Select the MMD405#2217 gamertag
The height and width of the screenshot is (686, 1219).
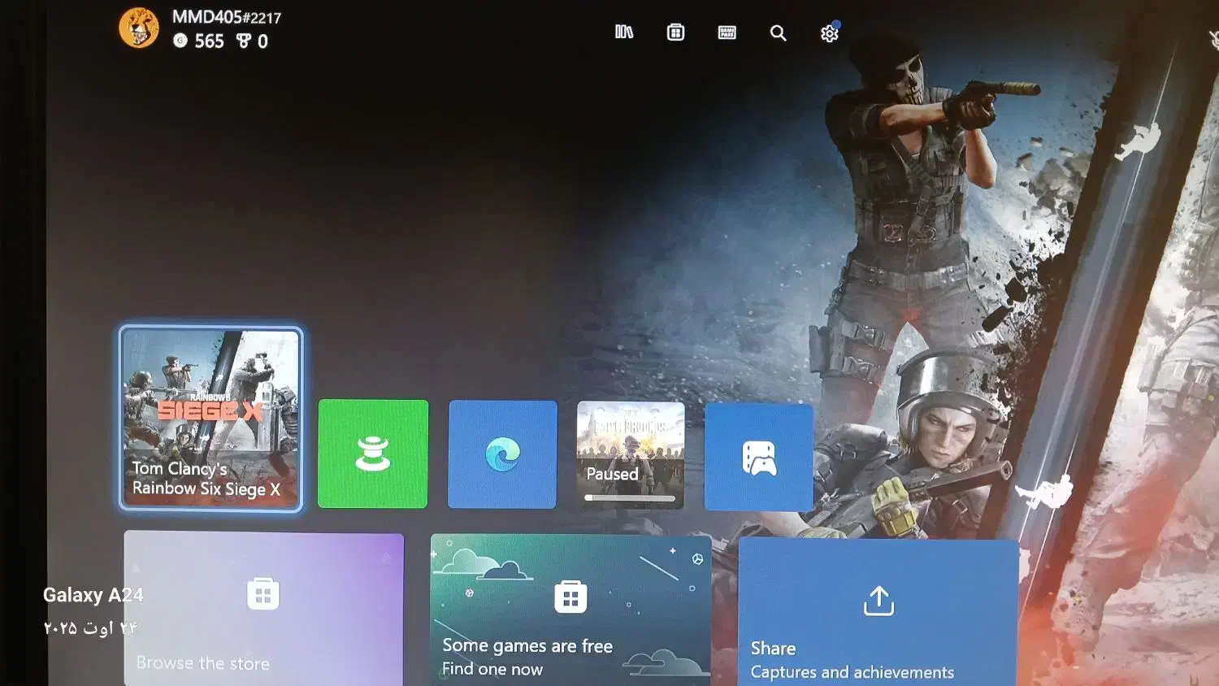click(x=226, y=17)
